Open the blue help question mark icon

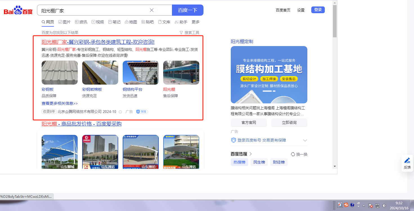[352, 205]
